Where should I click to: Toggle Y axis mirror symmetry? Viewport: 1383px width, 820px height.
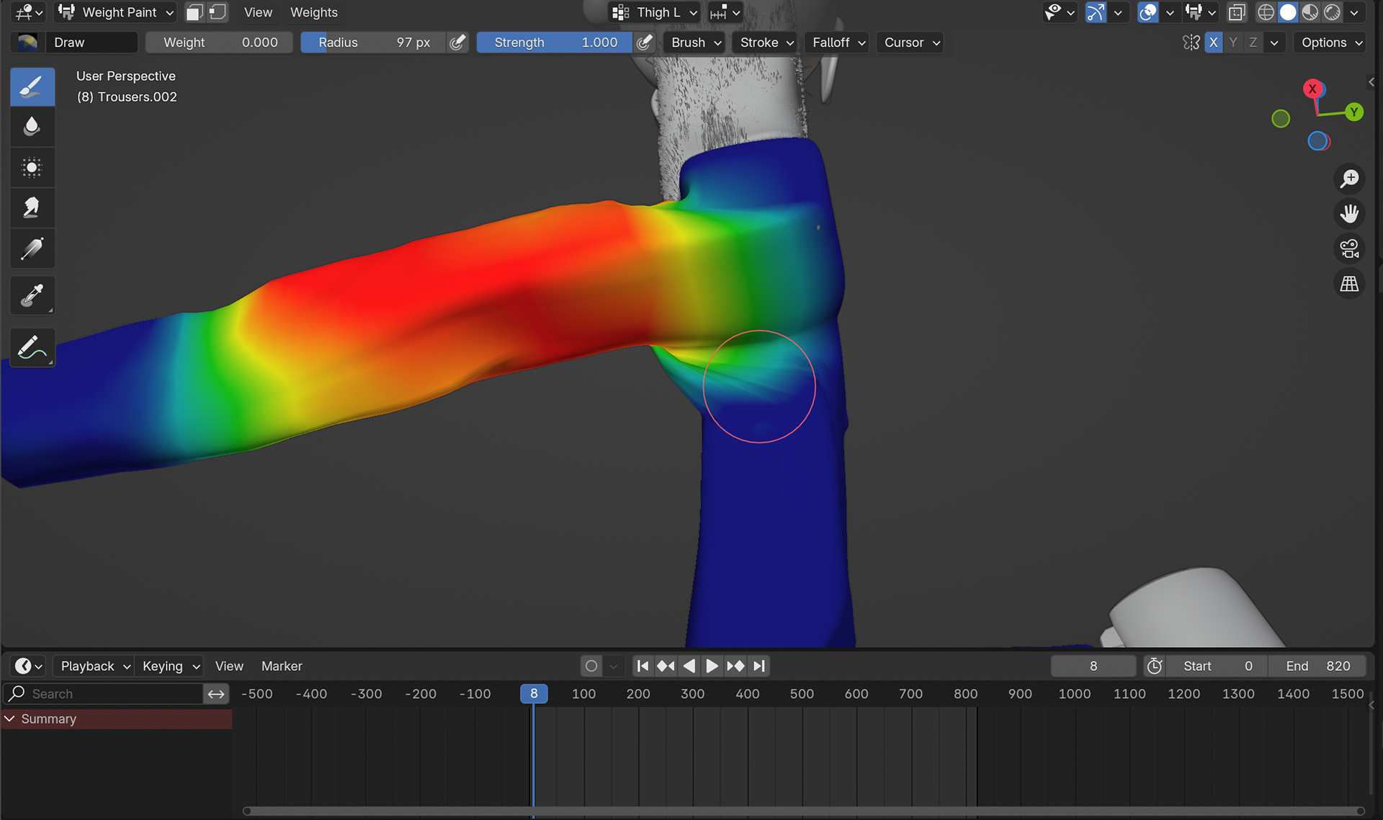coord(1233,43)
